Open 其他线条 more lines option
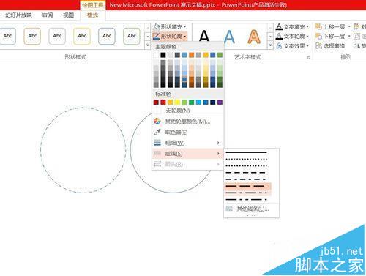Image resolution: width=366 pixels, height=276 pixels. (251, 209)
